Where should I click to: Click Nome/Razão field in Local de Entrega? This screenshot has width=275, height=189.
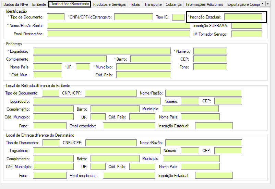pyautogui.click(x=204, y=143)
